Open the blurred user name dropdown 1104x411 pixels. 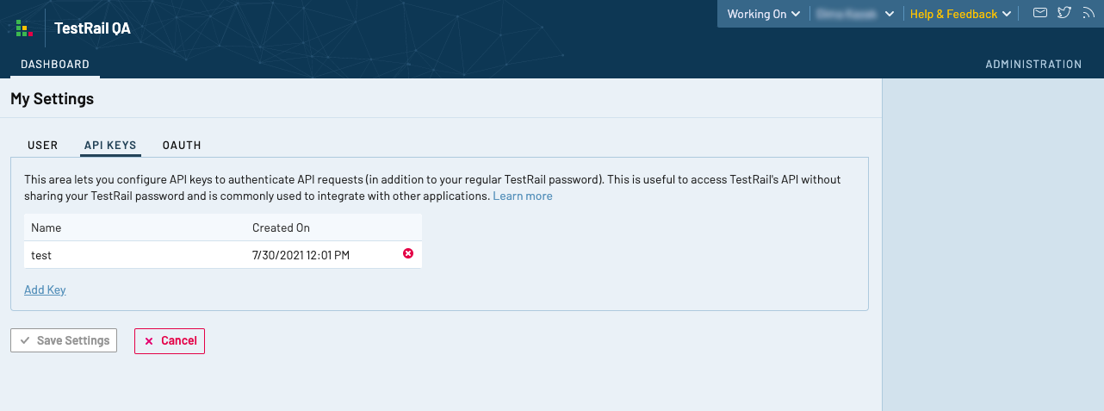click(855, 14)
